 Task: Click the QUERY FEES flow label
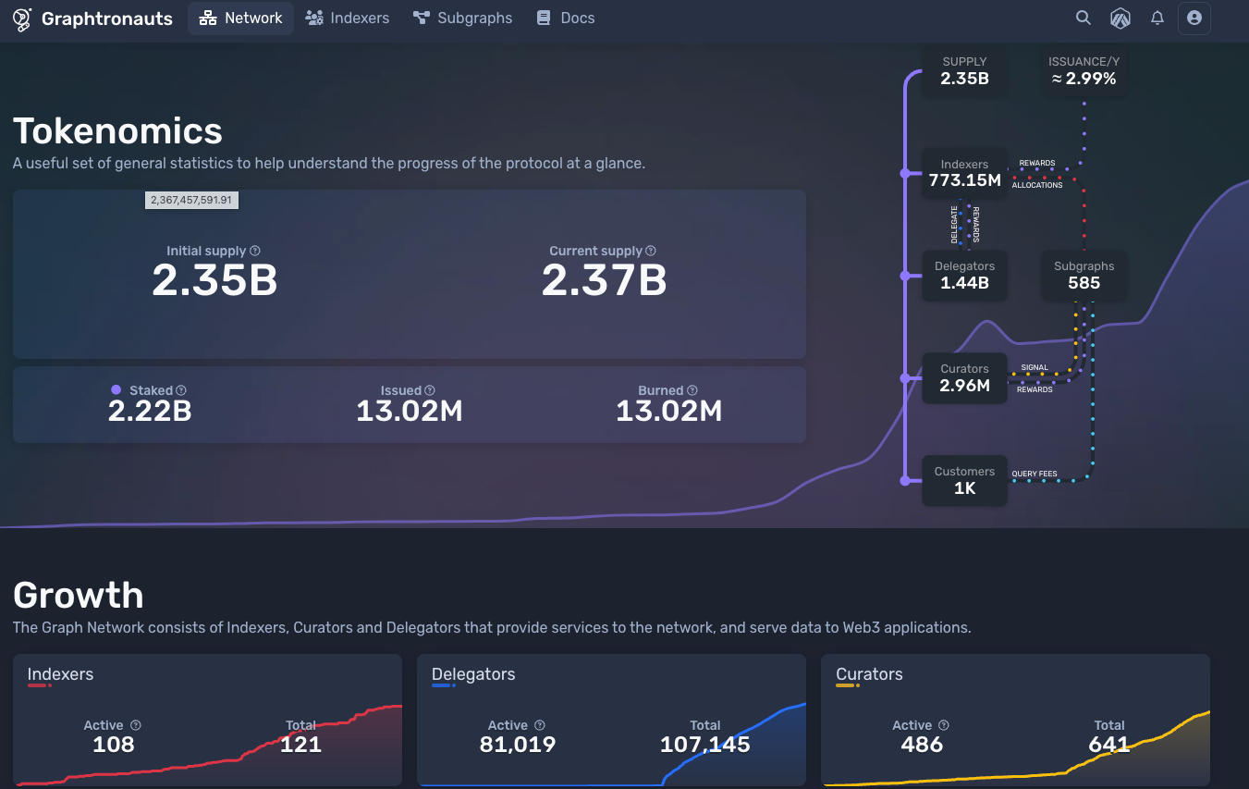click(1035, 475)
